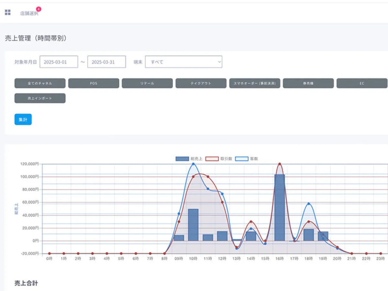Open the 店舗選択 store selector
The image size is (388, 291).
click(x=29, y=14)
